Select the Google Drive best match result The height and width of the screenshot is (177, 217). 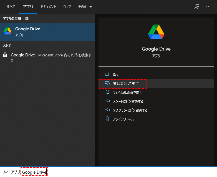point(48,32)
